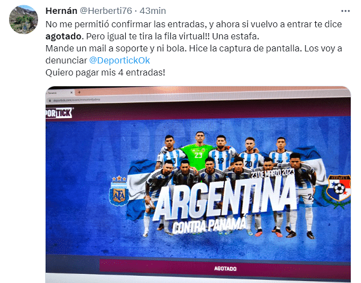Click the Hernán display name

(61, 11)
